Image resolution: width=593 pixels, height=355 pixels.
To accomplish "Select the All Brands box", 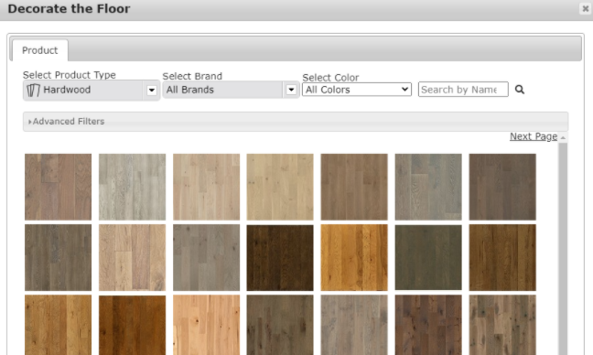I will 231,90.
